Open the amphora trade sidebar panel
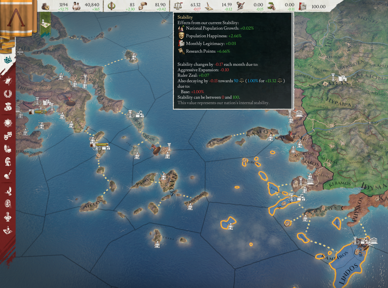Image resolution: width=388 pixels, height=288 pixels. [8, 149]
